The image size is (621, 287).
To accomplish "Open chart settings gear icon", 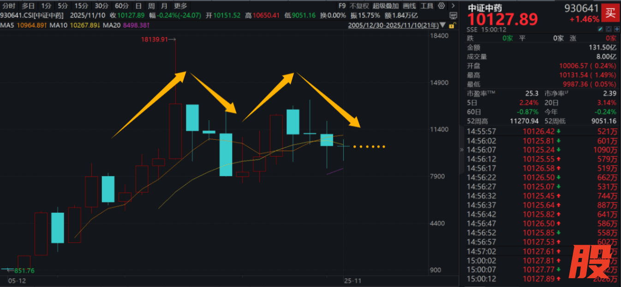I will [442, 6].
